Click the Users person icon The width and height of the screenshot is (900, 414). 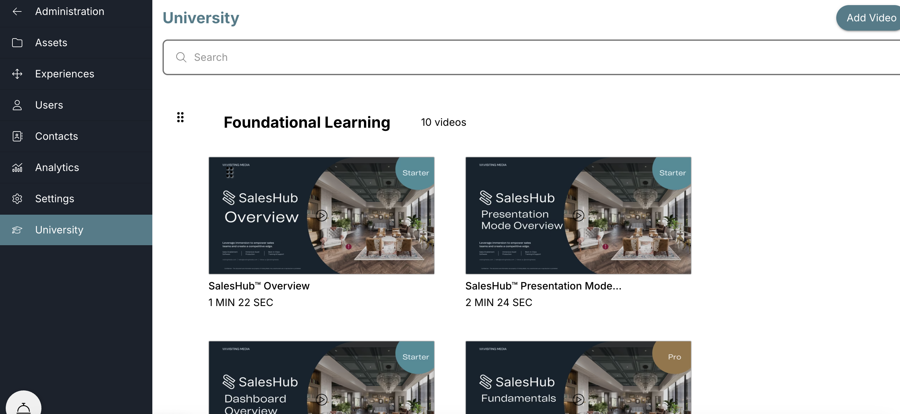(x=17, y=105)
